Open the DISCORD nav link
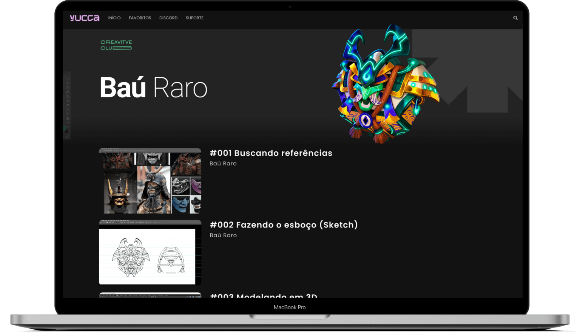 pyautogui.click(x=168, y=18)
